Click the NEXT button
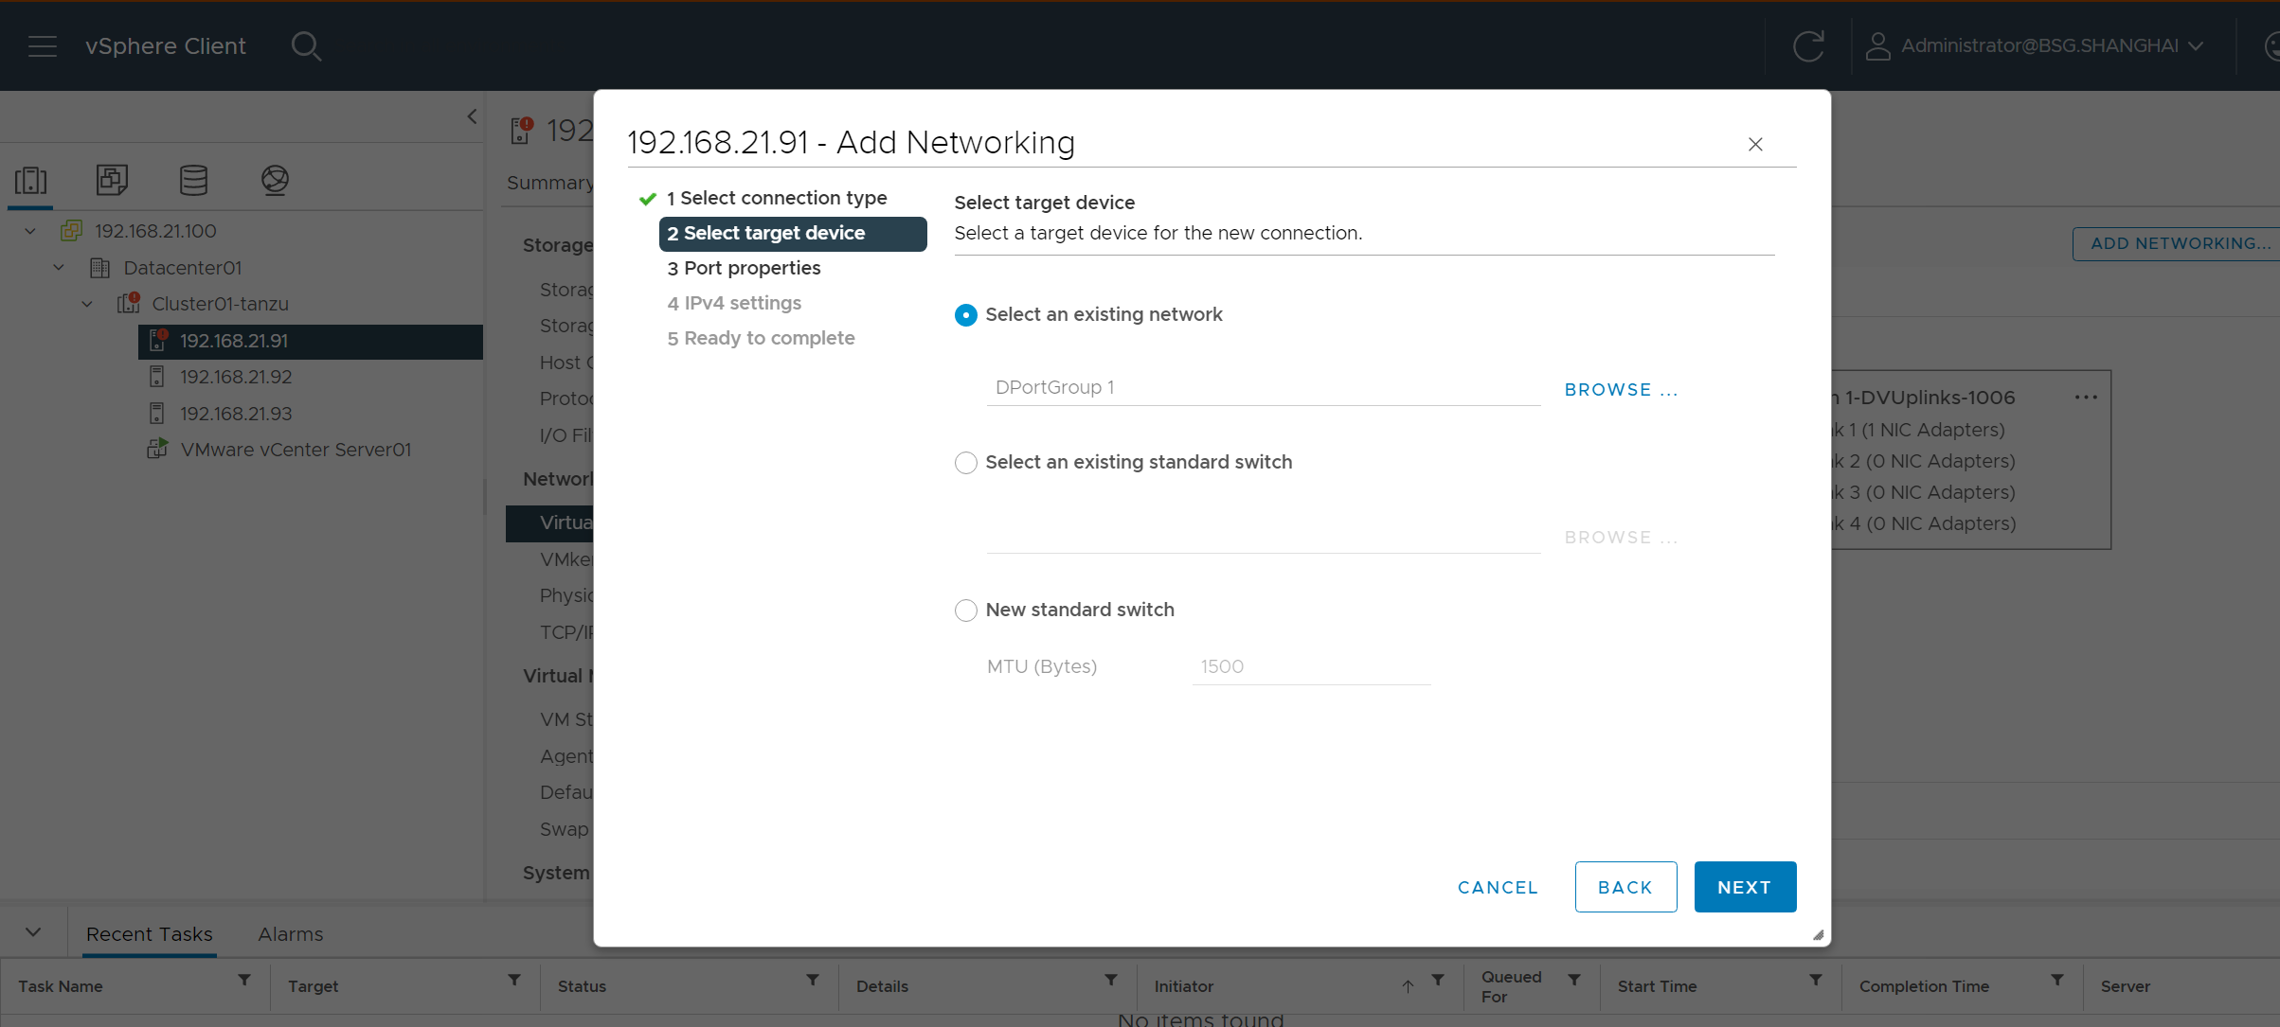The height and width of the screenshot is (1027, 2280). tap(1744, 887)
